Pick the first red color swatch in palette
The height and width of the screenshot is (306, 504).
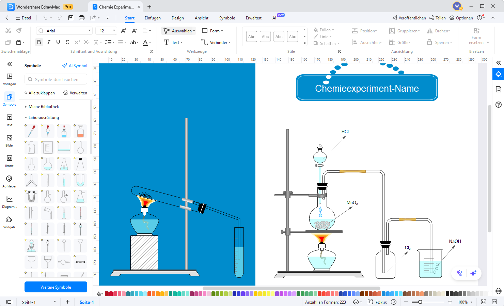click(107, 294)
